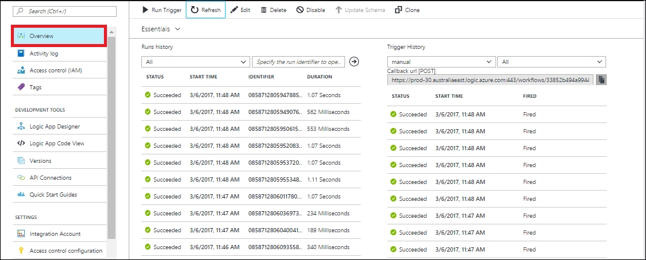Open the Runs history All filter dropdown

coord(195,62)
